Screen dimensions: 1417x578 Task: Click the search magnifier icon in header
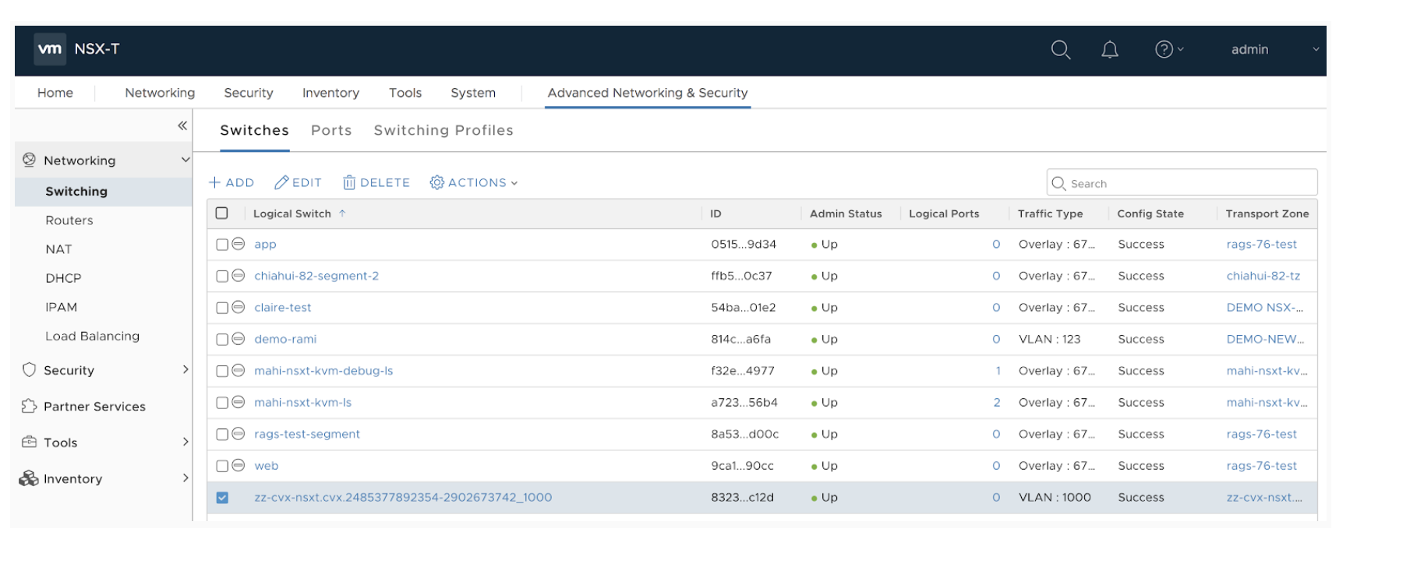(x=1060, y=50)
